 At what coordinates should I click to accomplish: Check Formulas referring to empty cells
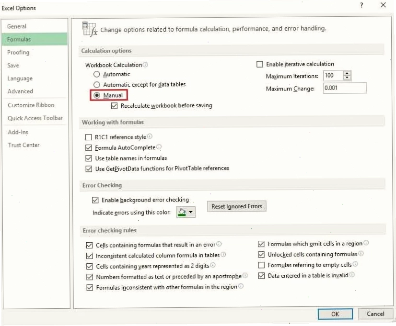tap(261, 265)
